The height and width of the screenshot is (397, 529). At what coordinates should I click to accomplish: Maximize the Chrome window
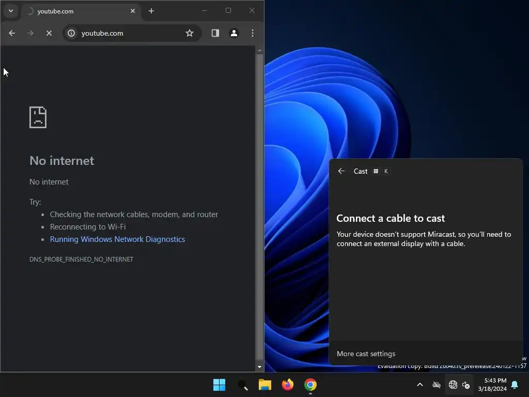click(x=228, y=11)
